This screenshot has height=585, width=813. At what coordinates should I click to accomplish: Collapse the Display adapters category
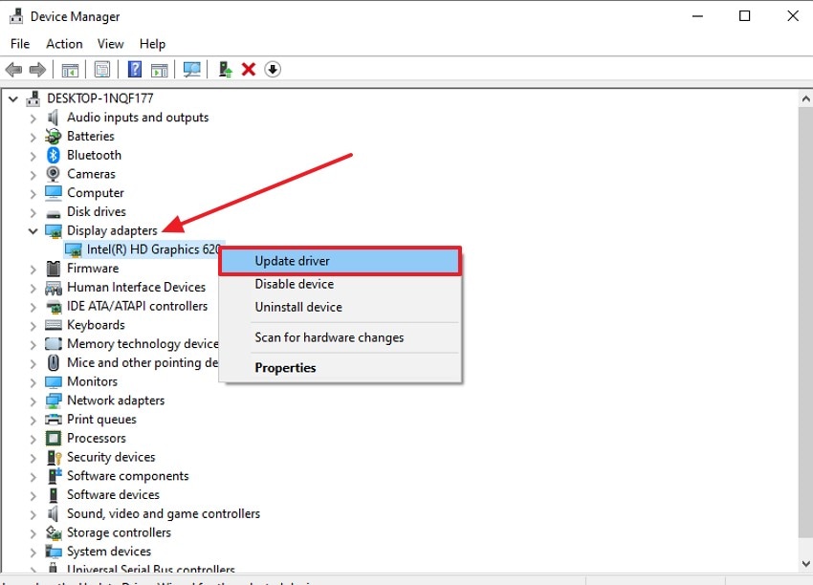pos(33,231)
